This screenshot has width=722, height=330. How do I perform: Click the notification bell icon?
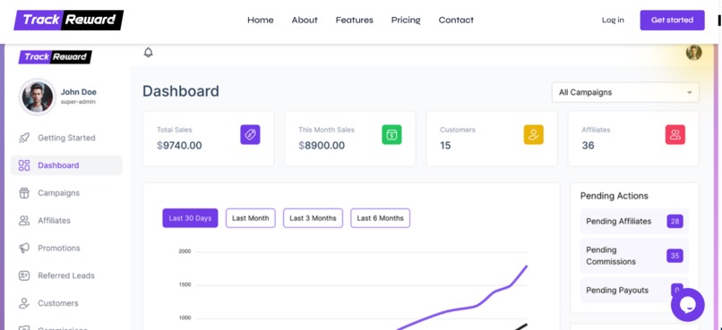coord(149,53)
